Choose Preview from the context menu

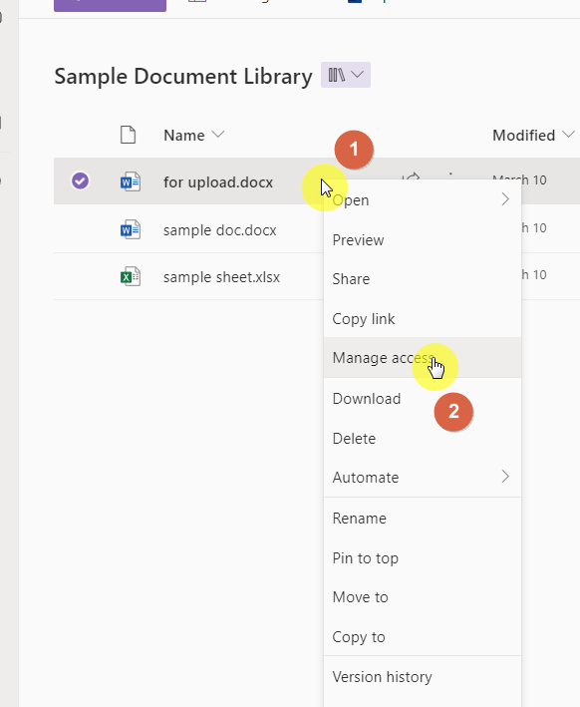423,240
